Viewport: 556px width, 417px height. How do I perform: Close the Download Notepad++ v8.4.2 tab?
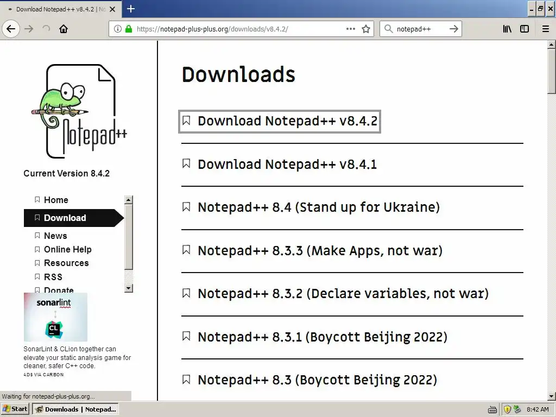click(x=112, y=9)
